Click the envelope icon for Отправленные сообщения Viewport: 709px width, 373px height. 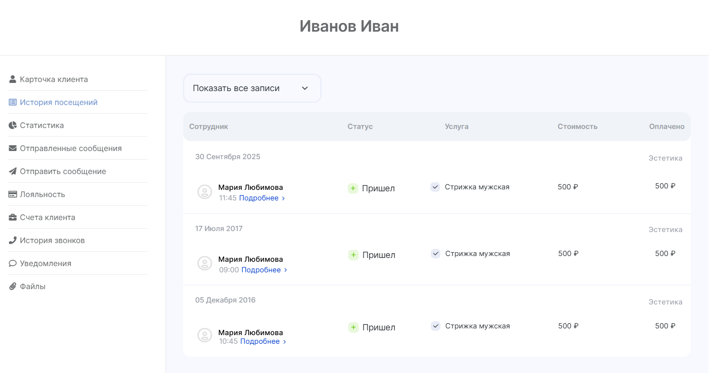pyautogui.click(x=12, y=148)
